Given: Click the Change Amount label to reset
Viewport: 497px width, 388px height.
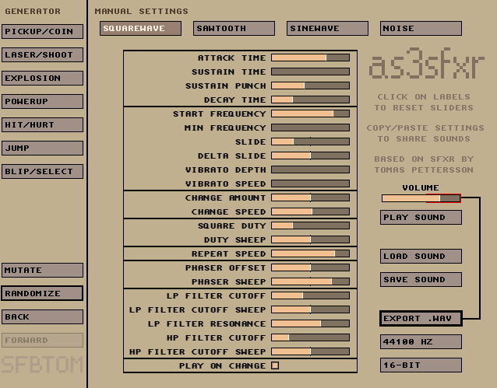Looking at the screenshot, I should pos(226,197).
